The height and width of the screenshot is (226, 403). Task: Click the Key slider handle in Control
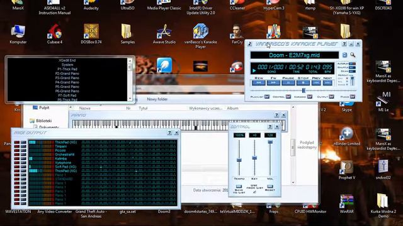pyautogui.click(x=254, y=158)
